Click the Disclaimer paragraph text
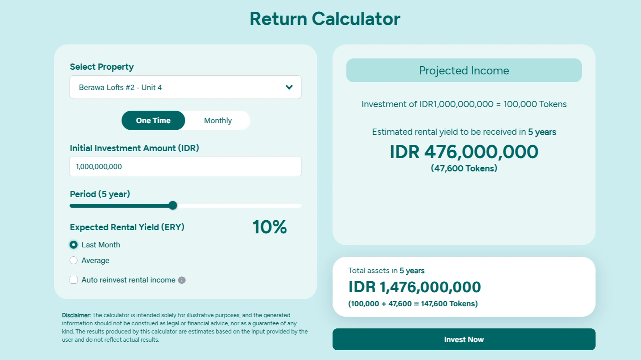 pos(185,327)
